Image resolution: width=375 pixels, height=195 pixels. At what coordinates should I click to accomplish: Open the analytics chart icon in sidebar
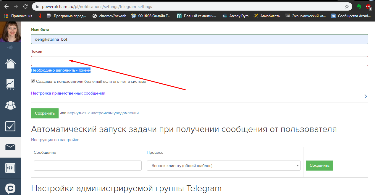pyautogui.click(x=10, y=84)
